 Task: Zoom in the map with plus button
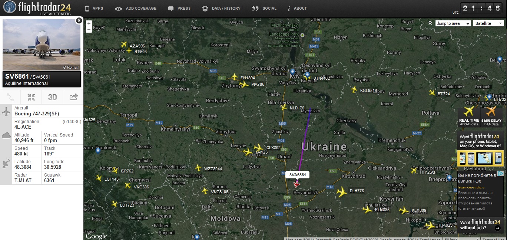point(89,23)
